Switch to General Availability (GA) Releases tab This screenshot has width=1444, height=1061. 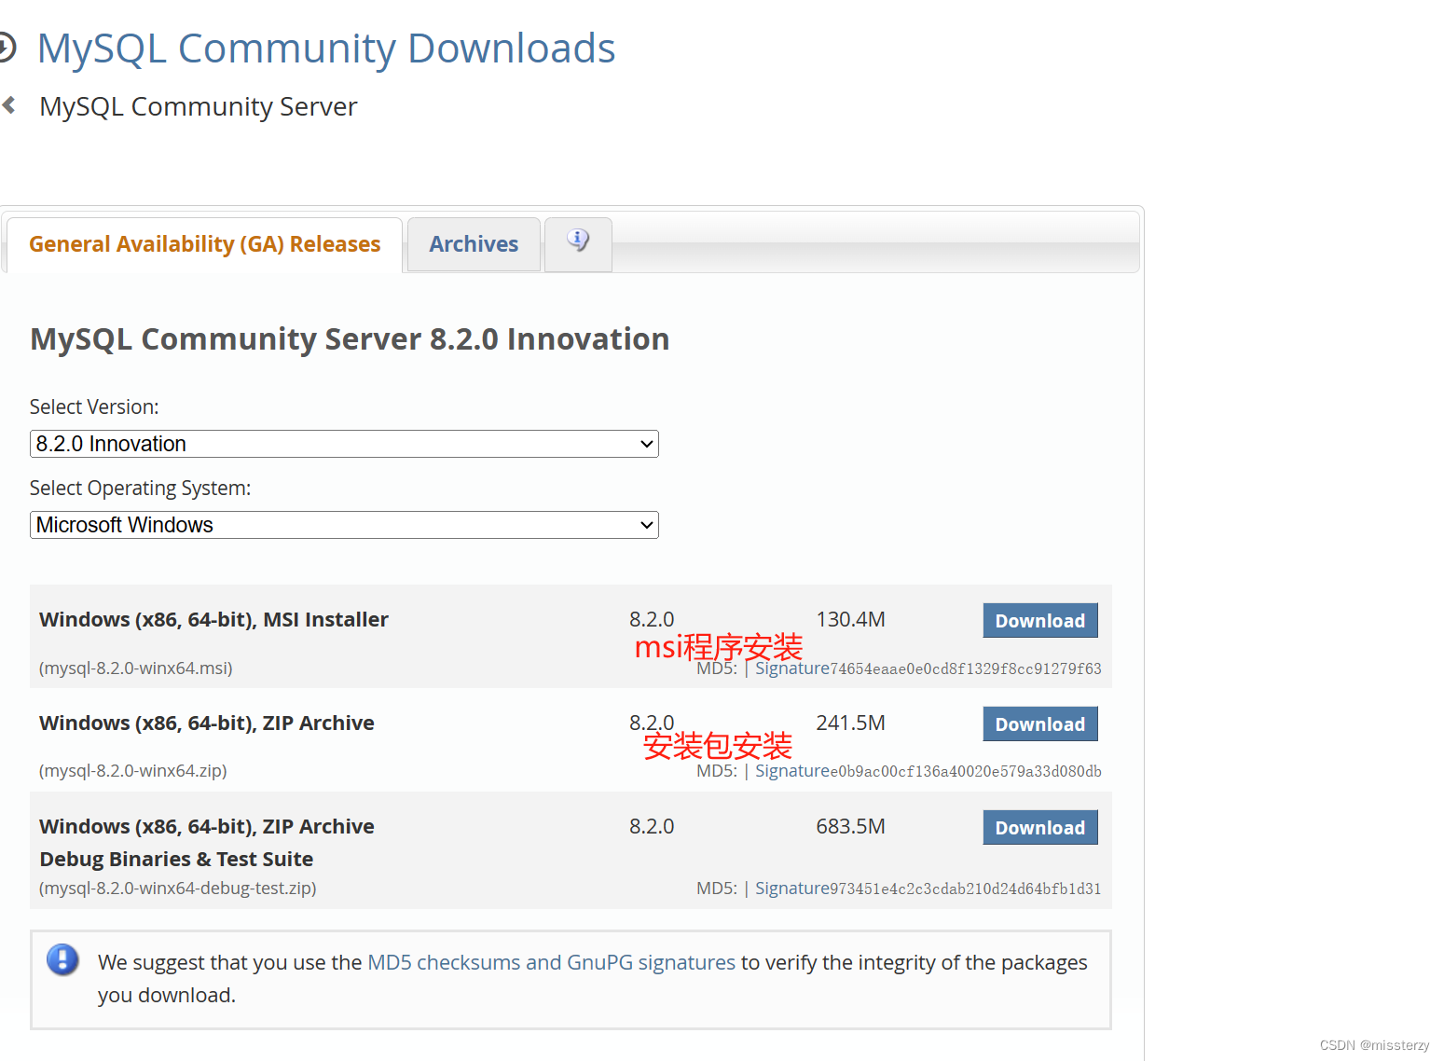point(204,244)
